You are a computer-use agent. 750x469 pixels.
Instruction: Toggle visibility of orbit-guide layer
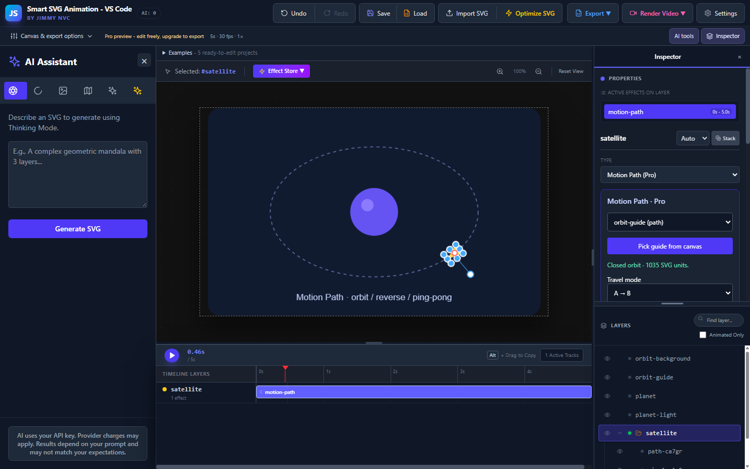click(607, 377)
